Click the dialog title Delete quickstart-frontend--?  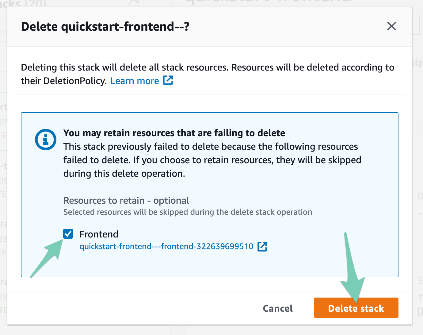point(105,26)
